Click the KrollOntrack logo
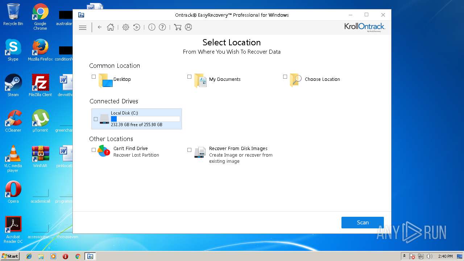The image size is (464, 261). click(365, 27)
